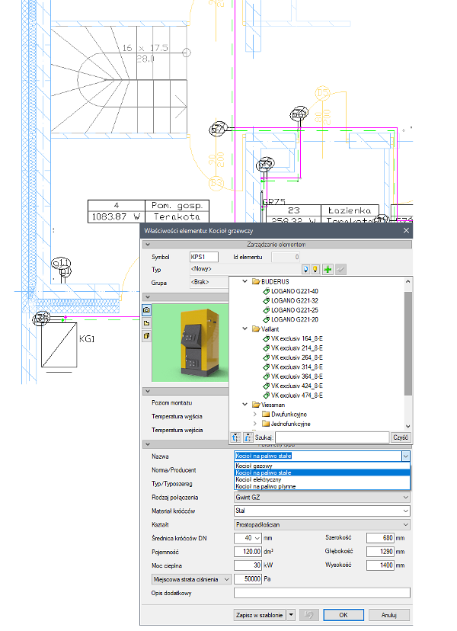Open the Miejscowa strata ciśnienia dropdown
The width and height of the screenshot is (457, 631).
pos(226,579)
